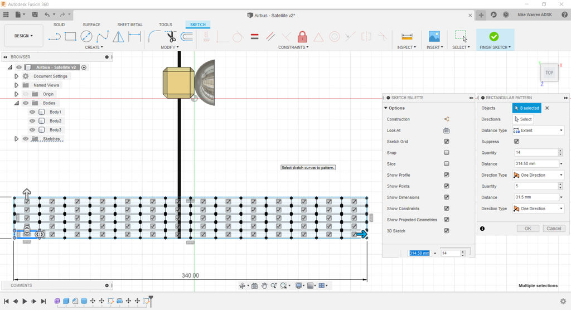The height and width of the screenshot is (310, 571).
Task: Pick the Trim scissors tool
Action: (171, 37)
